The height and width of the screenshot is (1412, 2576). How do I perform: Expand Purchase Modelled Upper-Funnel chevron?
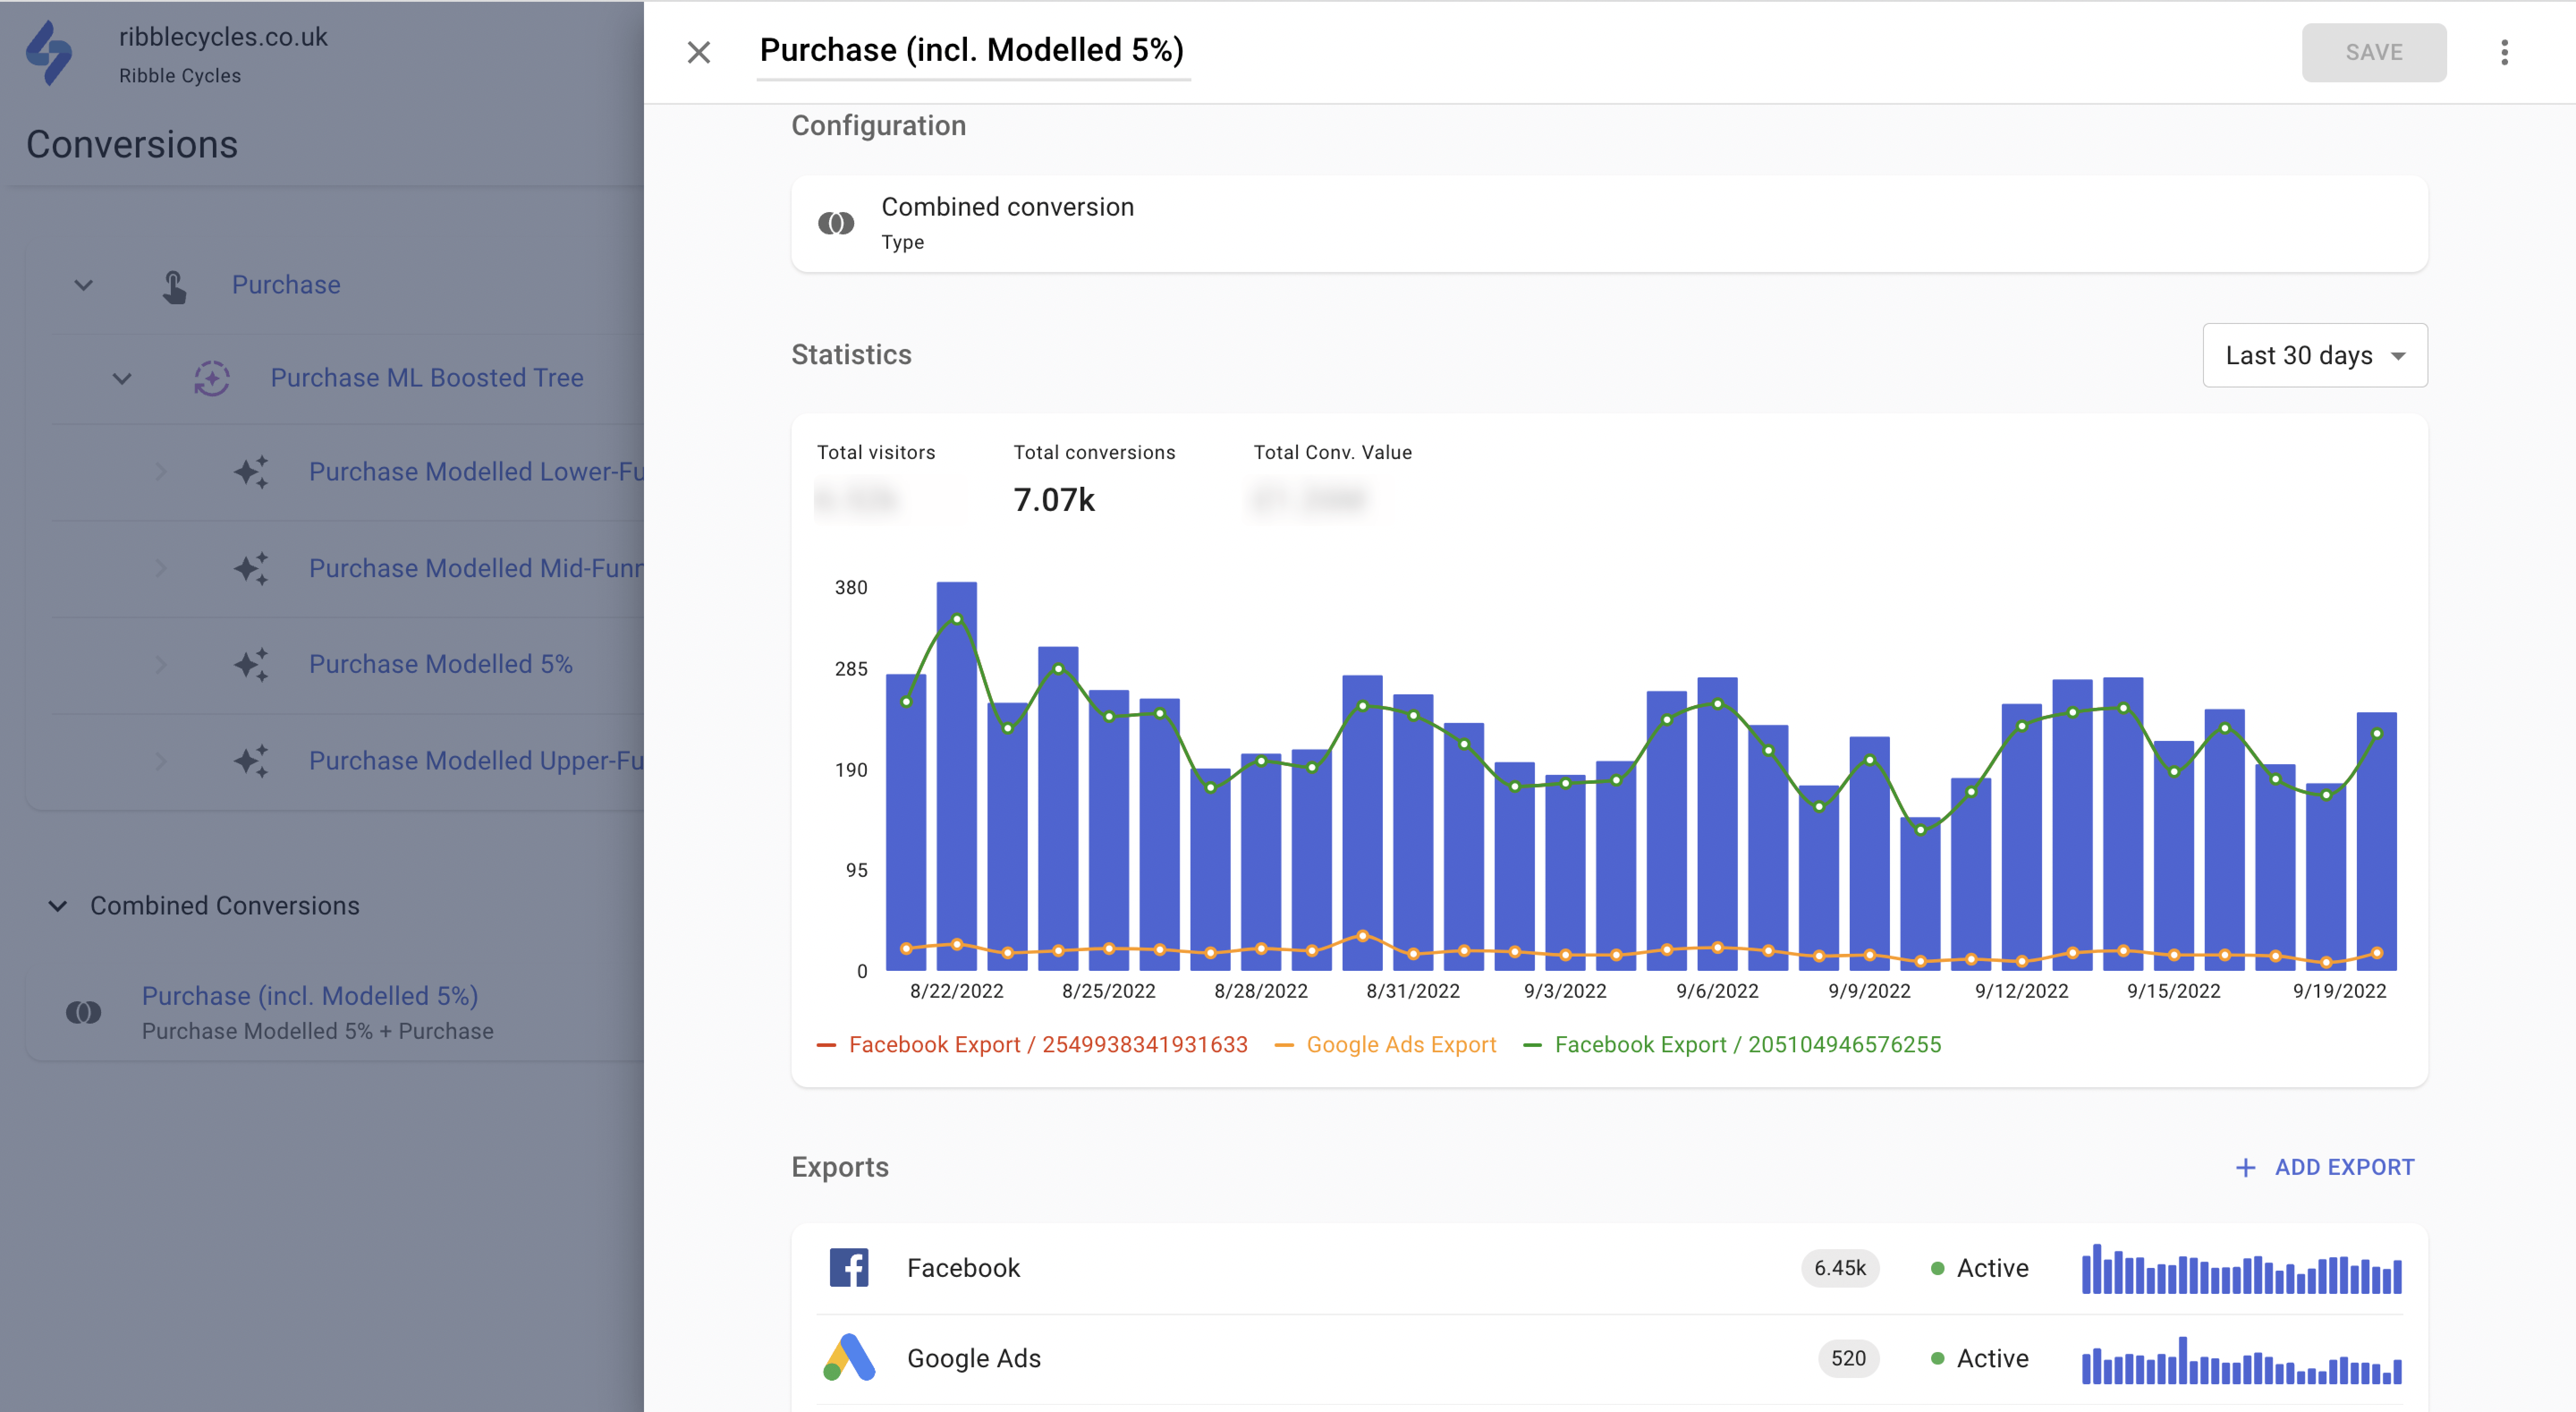161,761
